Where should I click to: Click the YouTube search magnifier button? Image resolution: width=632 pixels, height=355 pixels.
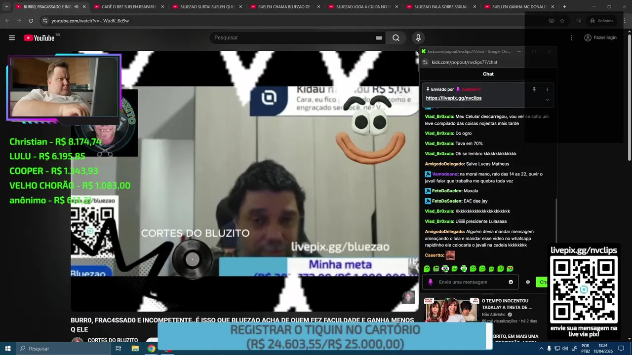coord(396,38)
